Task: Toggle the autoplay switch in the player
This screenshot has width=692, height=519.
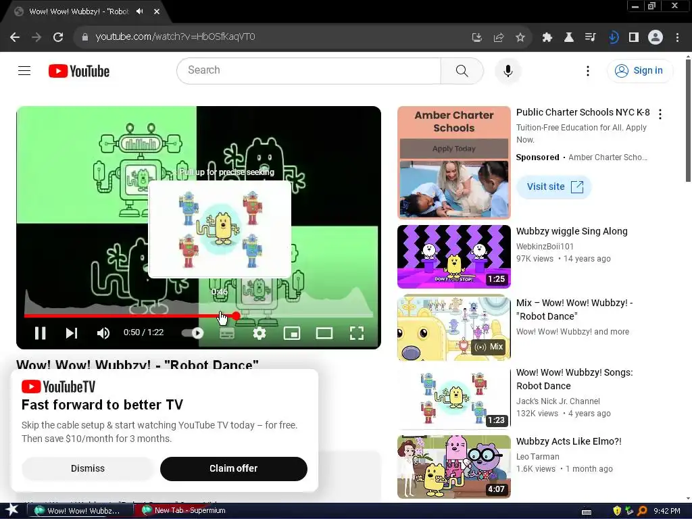Action: click(x=193, y=332)
